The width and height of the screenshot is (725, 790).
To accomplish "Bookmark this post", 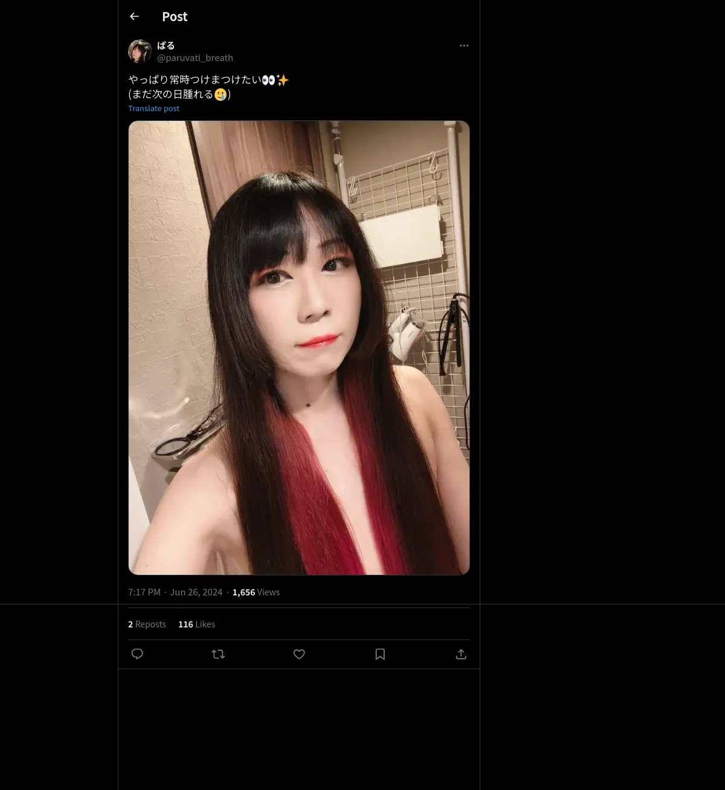I will pos(380,654).
